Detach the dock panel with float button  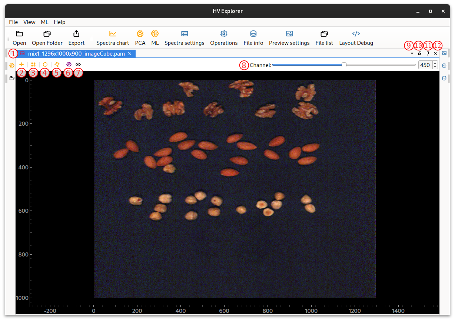click(x=420, y=54)
